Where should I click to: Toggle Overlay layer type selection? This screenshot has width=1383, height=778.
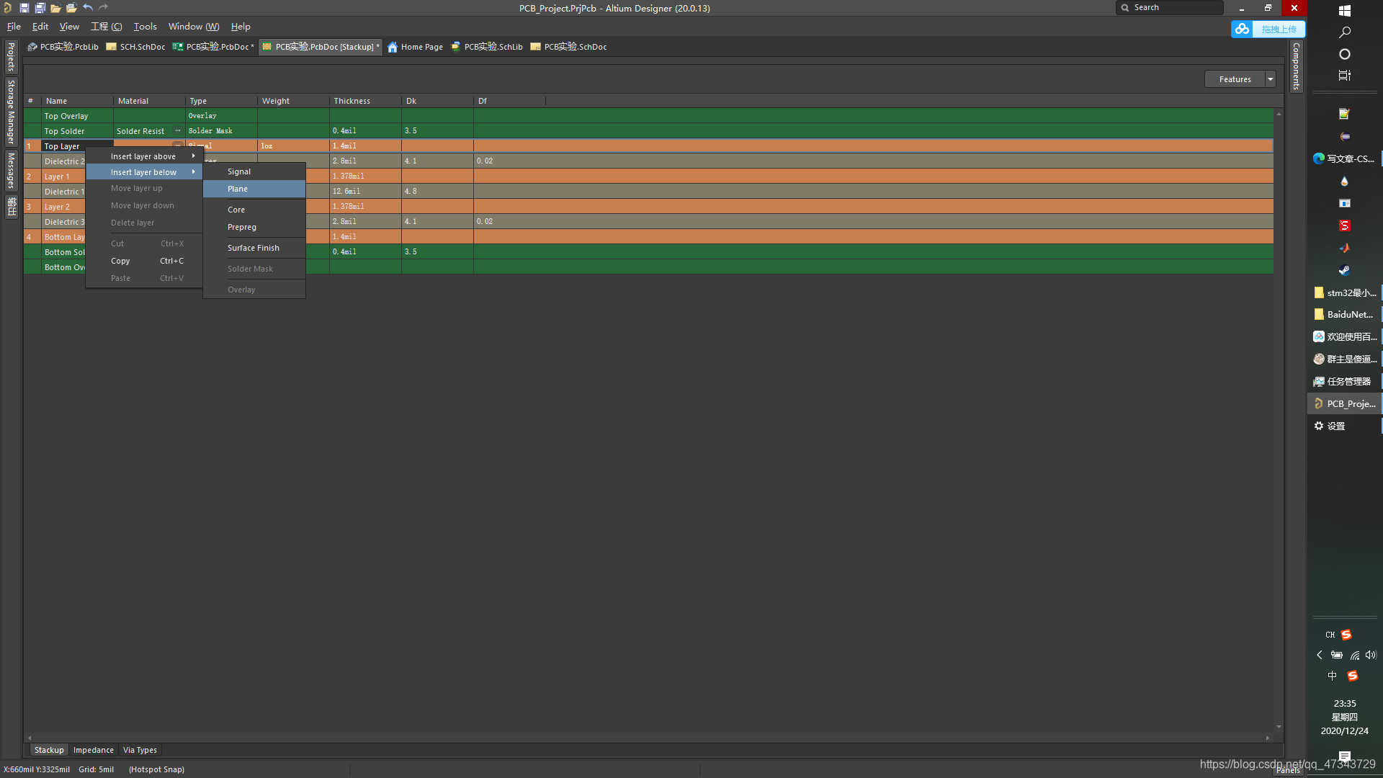pos(241,289)
